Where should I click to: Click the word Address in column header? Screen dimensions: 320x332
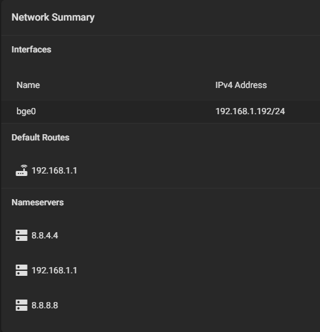point(251,85)
